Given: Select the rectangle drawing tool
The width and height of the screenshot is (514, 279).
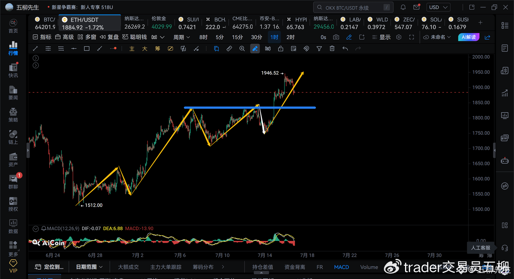Looking at the screenshot, I should (87, 49).
